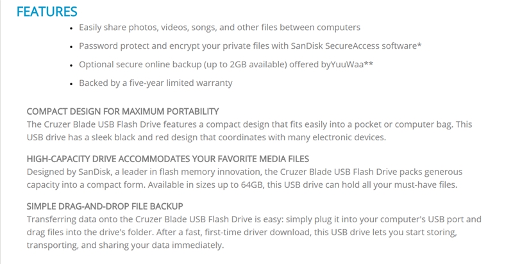Click the paragraph about transferring data onto Cruzer Blade

click(x=254, y=233)
